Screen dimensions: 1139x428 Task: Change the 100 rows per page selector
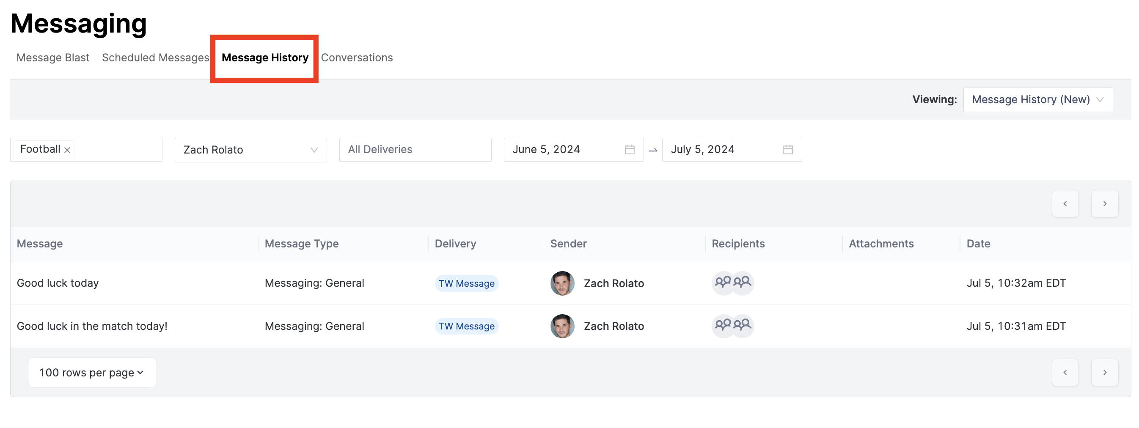(91, 372)
